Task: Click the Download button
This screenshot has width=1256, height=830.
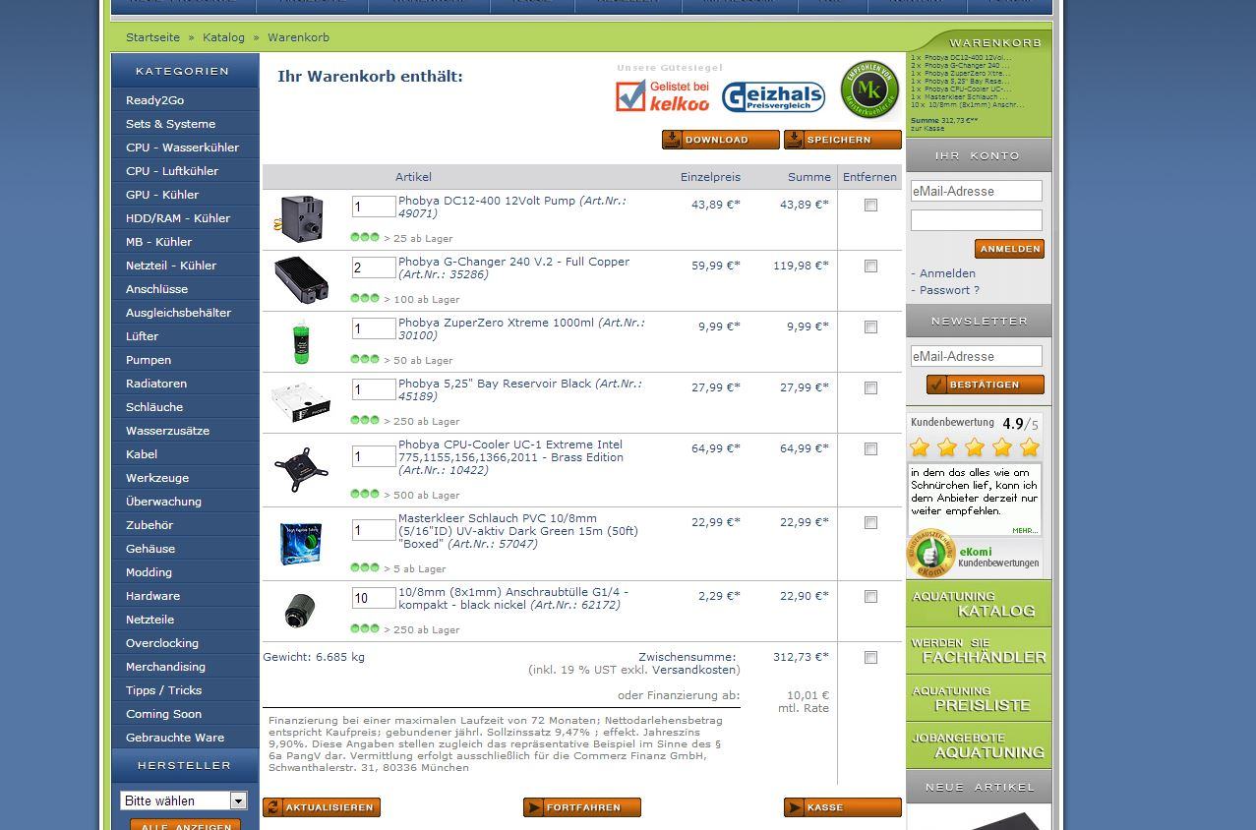Action: pyautogui.click(x=720, y=140)
